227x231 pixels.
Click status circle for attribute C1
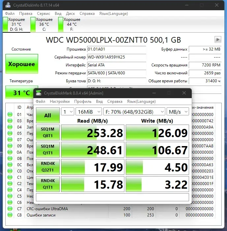pyautogui.click(x=10, y=177)
